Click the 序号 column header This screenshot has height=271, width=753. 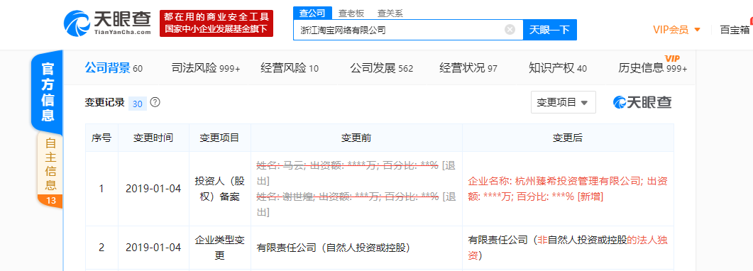101,138
